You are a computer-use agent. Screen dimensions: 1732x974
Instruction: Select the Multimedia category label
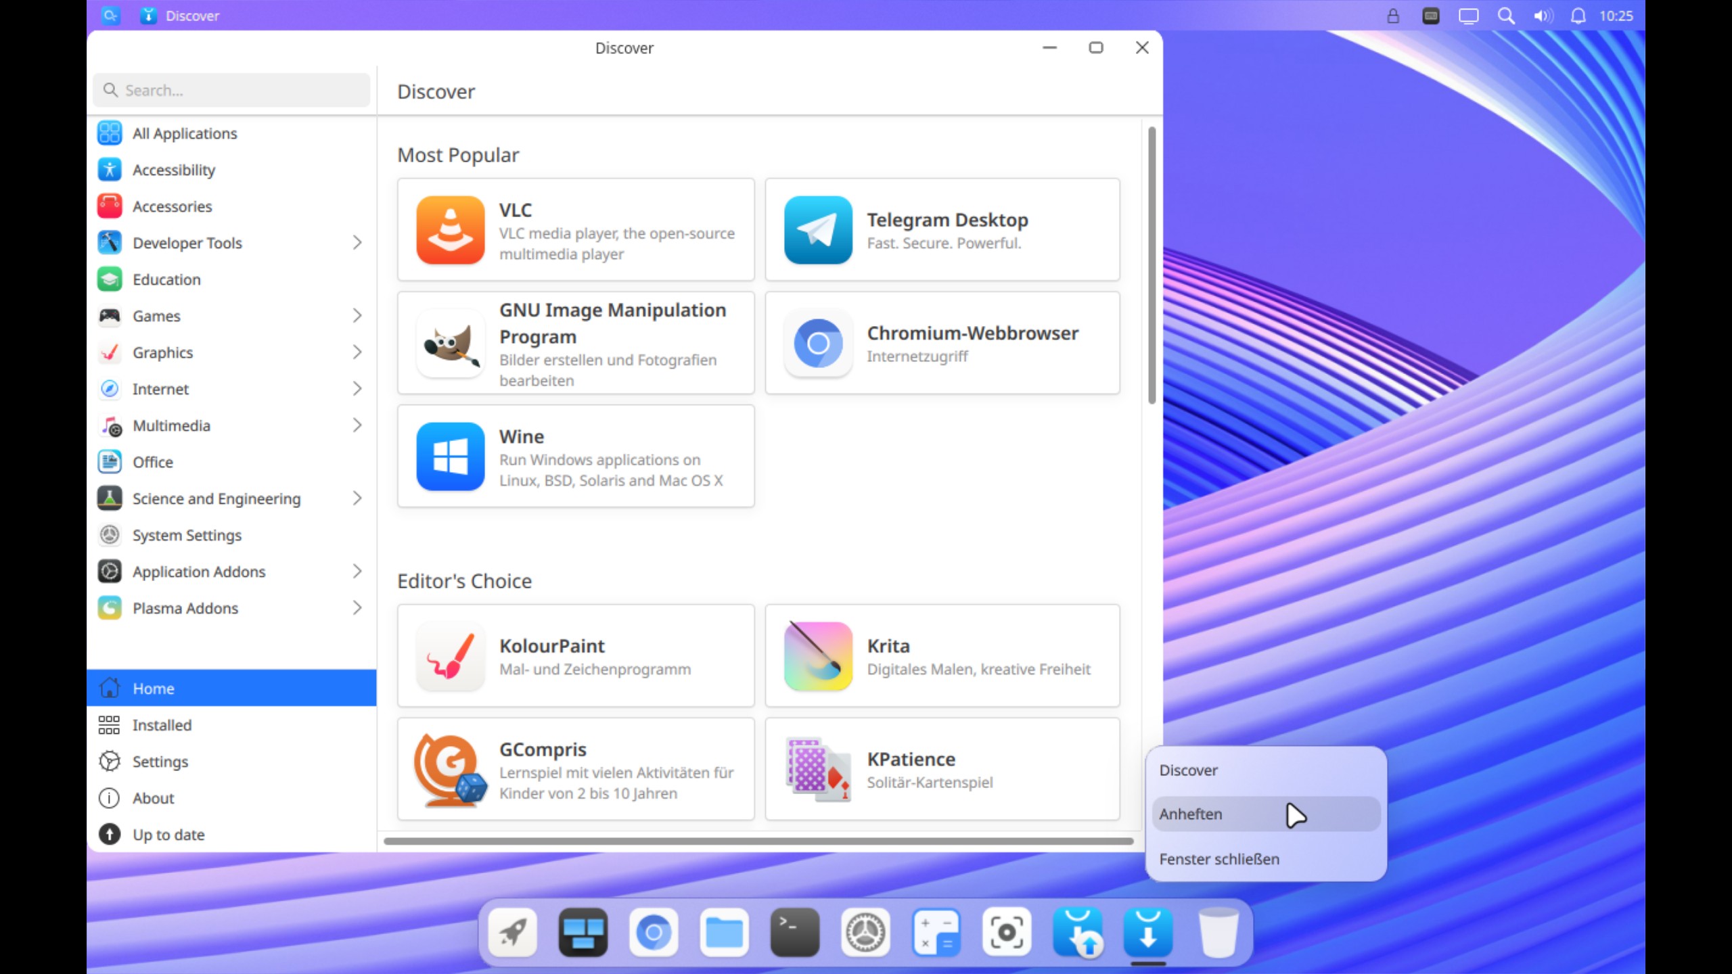[x=171, y=425]
